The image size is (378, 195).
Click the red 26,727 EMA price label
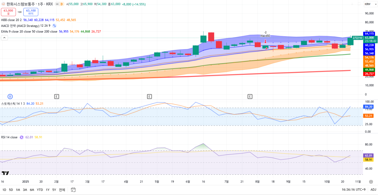(369, 74)
